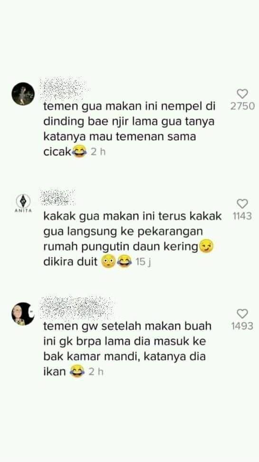Like the comment about bak kamar mandi
The width and height of the screenshot is (259, 462).
[x=242, y=313]
